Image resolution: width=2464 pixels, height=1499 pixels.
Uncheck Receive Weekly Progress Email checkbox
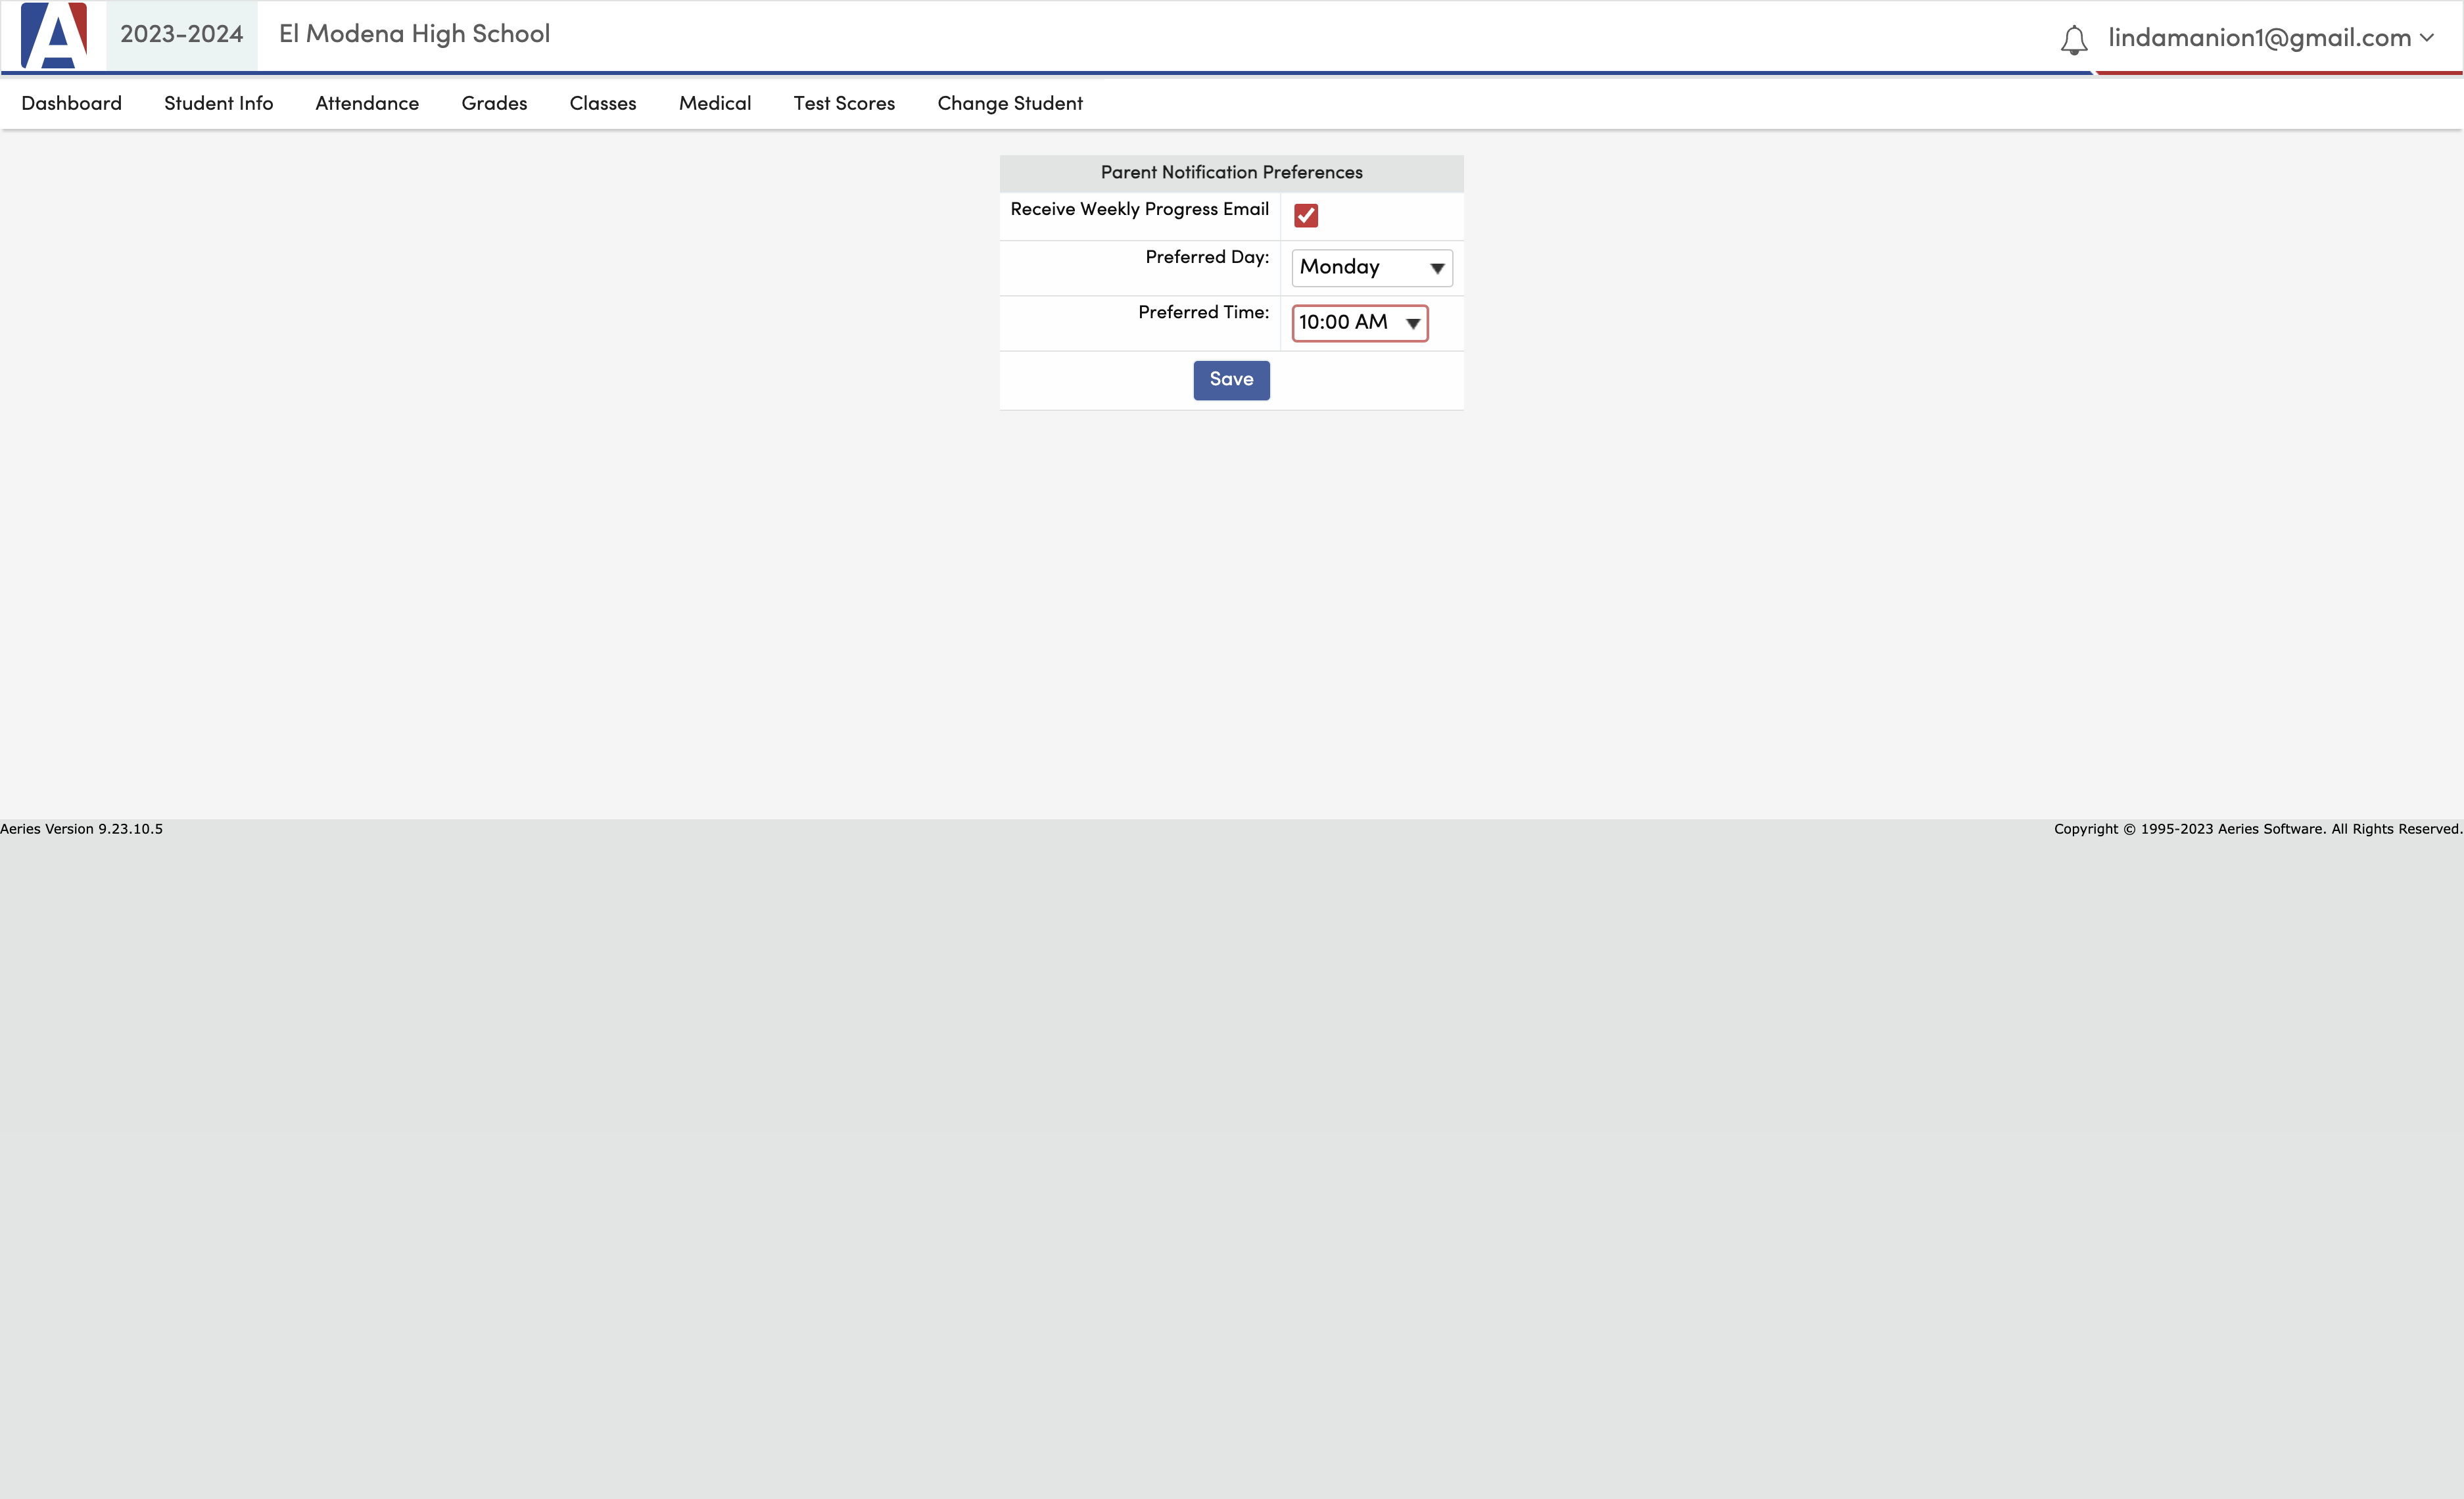coord(1306,215)
